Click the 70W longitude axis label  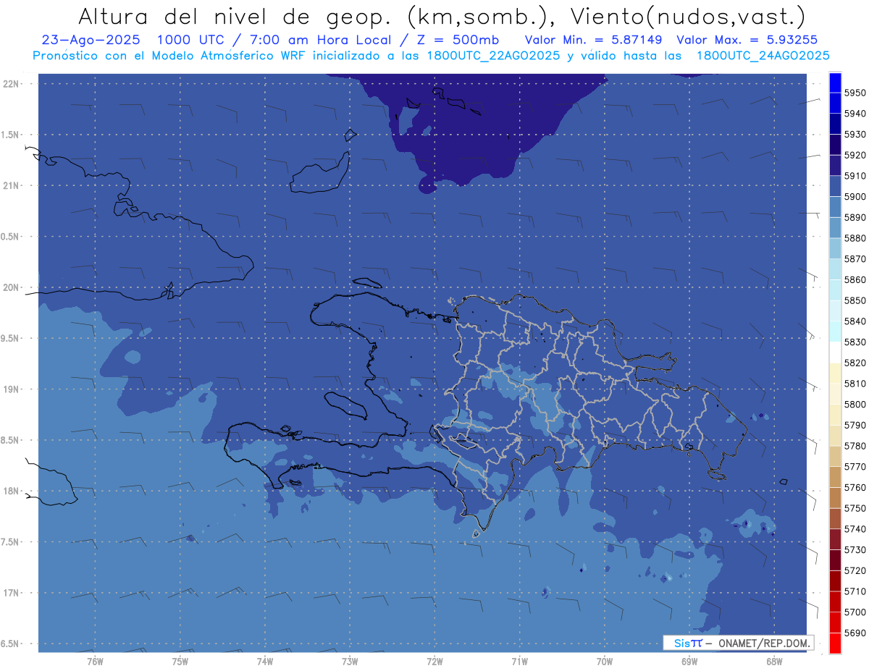click(x=605, y=661)
